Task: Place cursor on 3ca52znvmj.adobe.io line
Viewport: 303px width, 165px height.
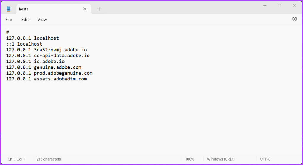Action: [x=46, y=50]
